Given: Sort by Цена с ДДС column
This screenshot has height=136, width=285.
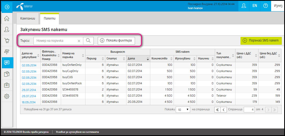Looking at the screenshot, I should click(247, 55).
